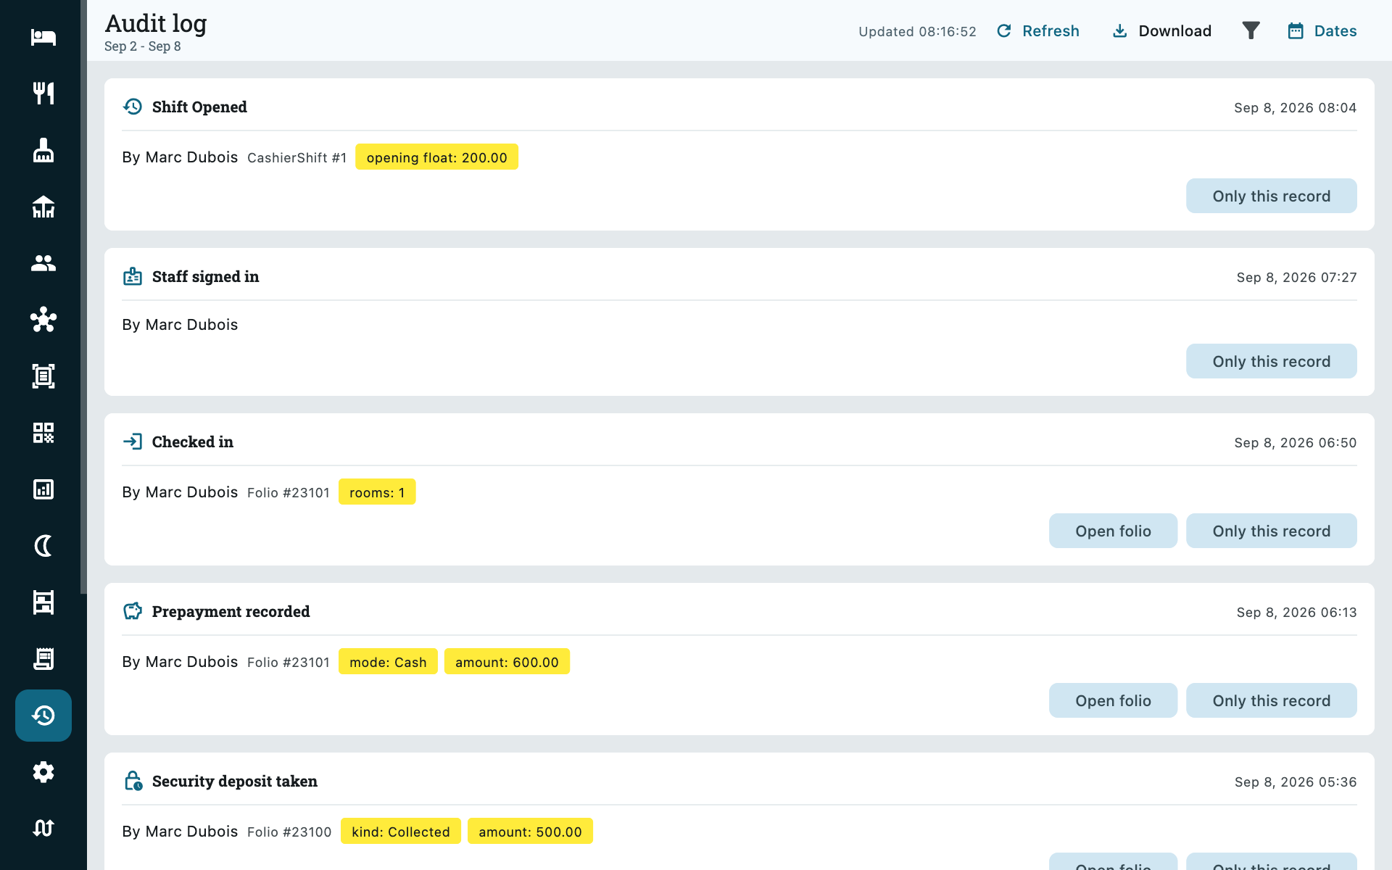Click Open folio for Checked in
The width and height of the screenshot is (1392, 870).
(1113, 531)
